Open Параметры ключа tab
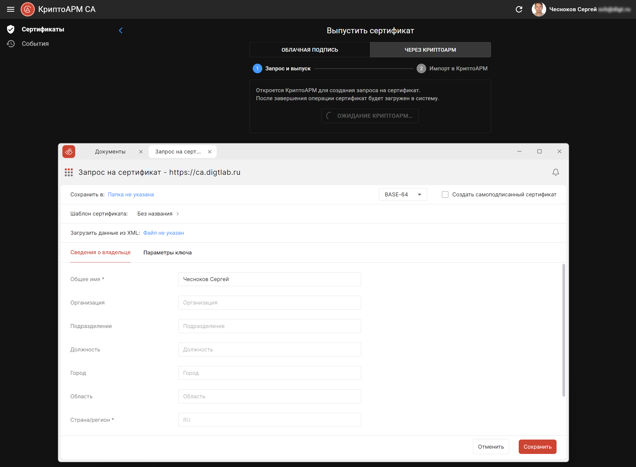This screenshot has width=636, height=467. click(167, 253)
